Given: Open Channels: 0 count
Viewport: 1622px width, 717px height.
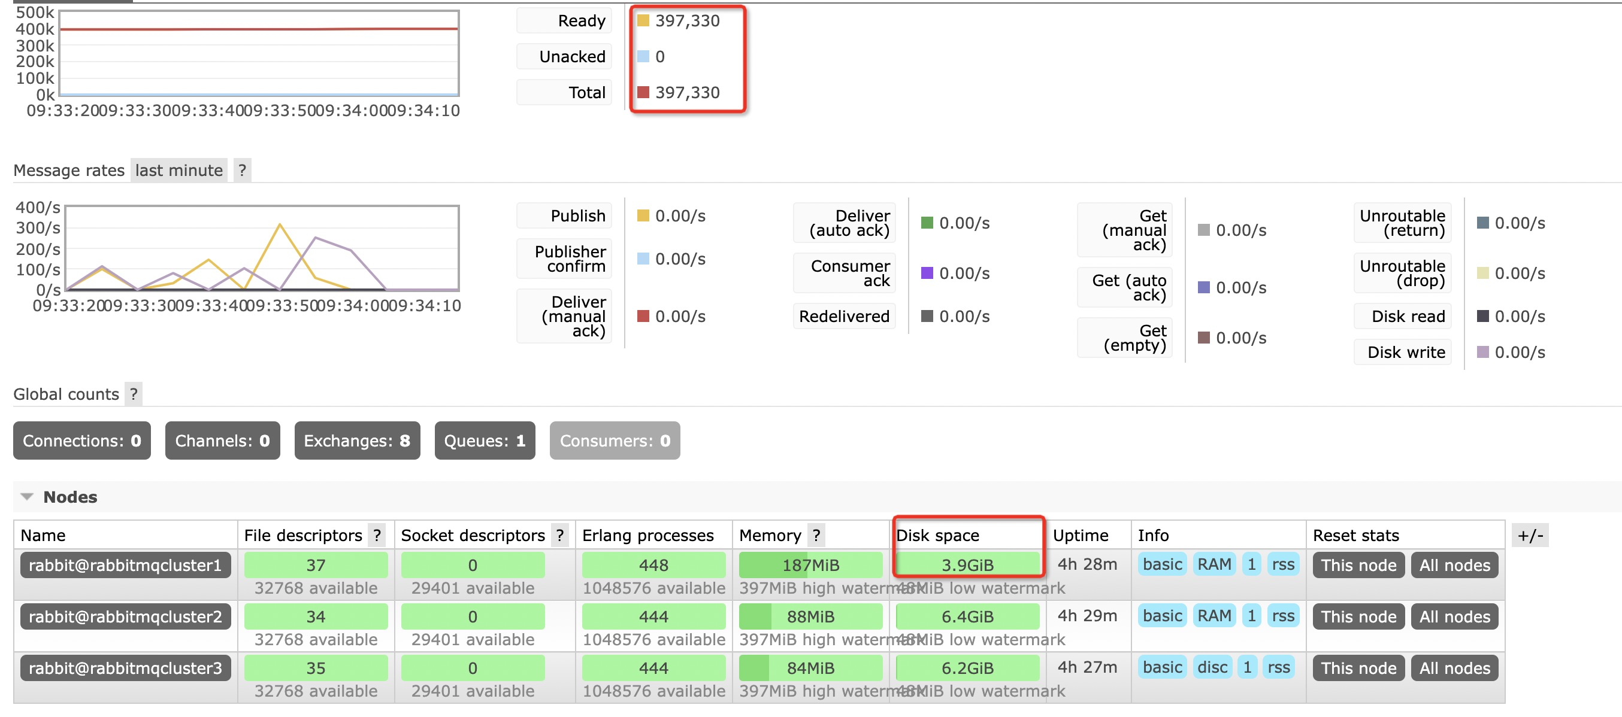Looking at the screenshot, I should point(222,441).
